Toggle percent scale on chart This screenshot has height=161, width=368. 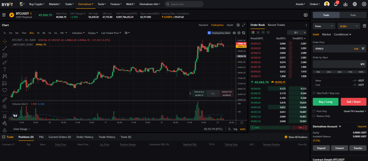[x=229, y=129]
